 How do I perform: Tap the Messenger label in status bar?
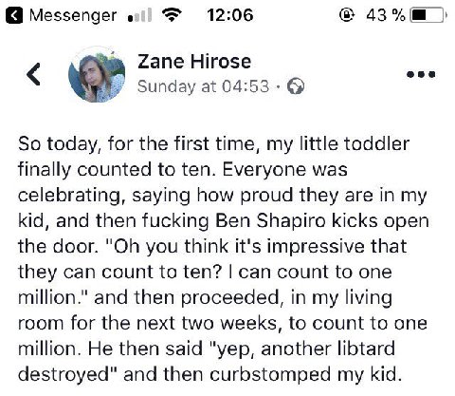click(73, 15)
